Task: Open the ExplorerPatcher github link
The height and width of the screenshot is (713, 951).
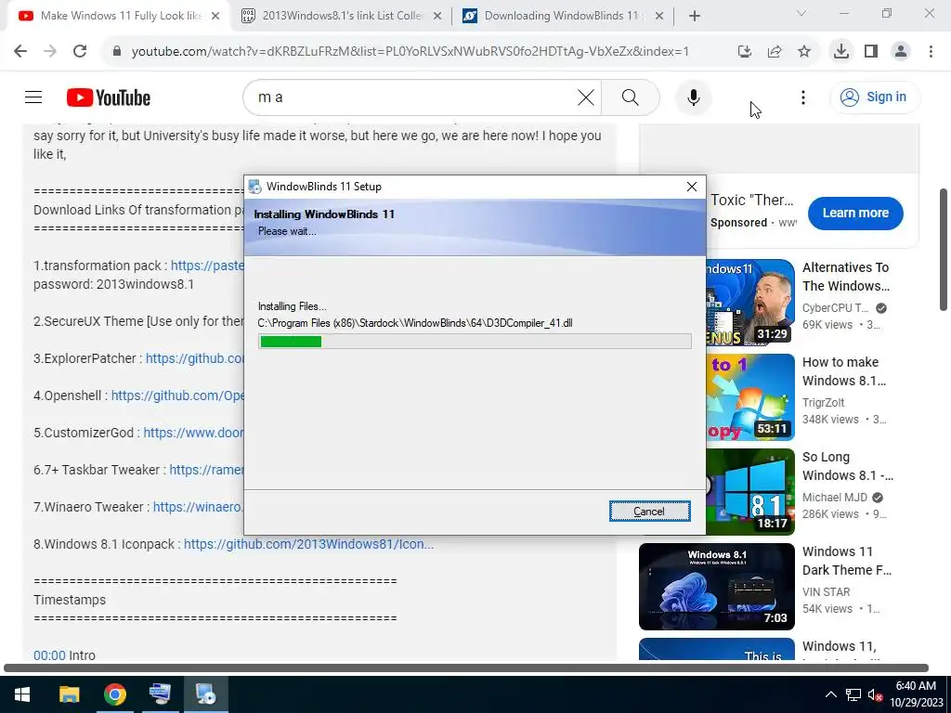Action: pyautogui.click(x=195, y=358)
